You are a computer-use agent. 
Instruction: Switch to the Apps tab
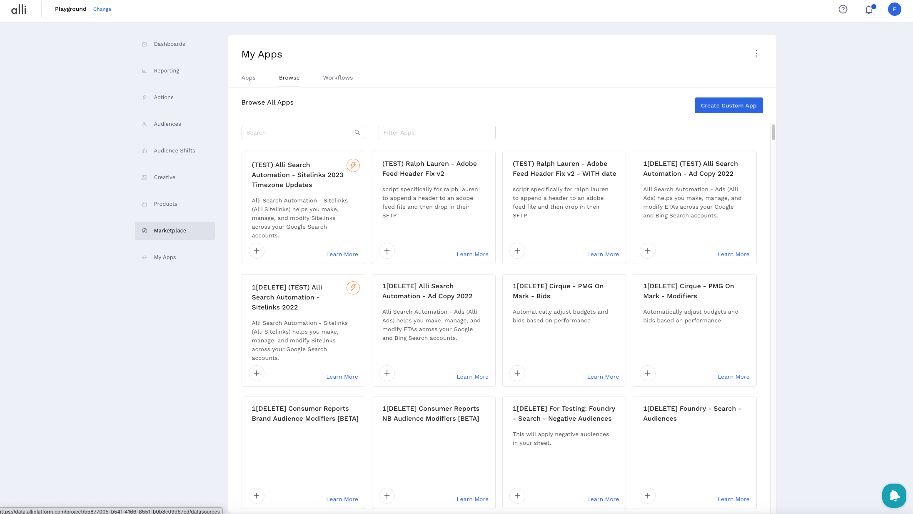pyautogui.click(x=248, y=77)
